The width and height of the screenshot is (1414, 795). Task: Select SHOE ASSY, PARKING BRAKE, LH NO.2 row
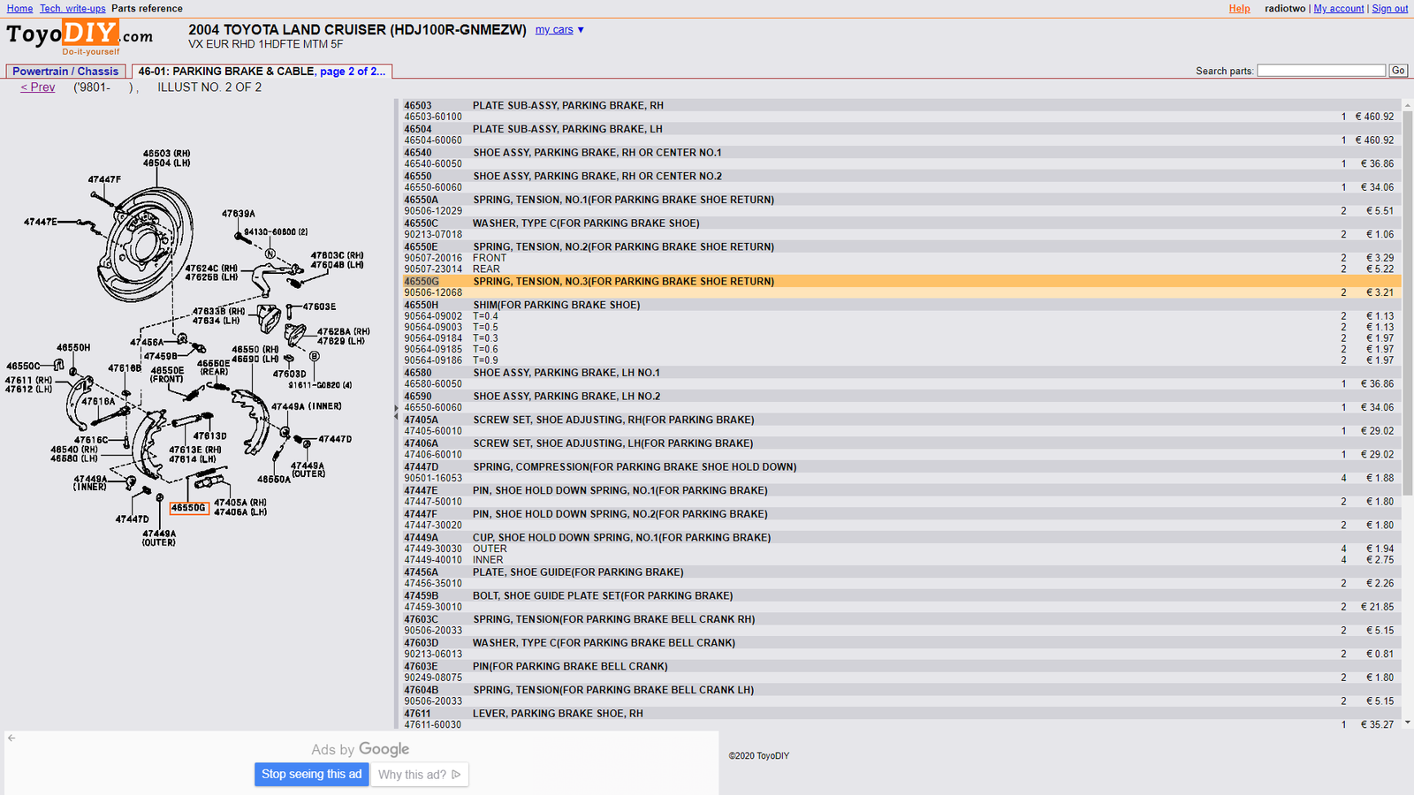901,397
